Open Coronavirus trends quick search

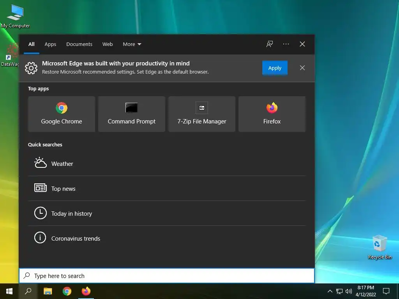[x=167, y=238]
